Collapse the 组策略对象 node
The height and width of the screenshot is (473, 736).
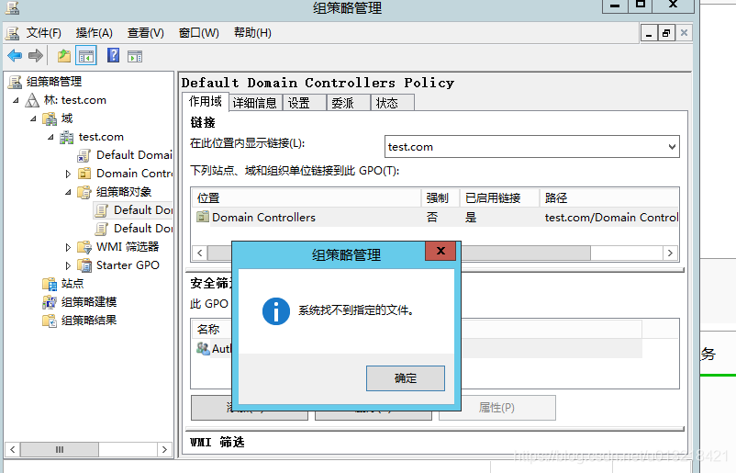tap(68, 192)
